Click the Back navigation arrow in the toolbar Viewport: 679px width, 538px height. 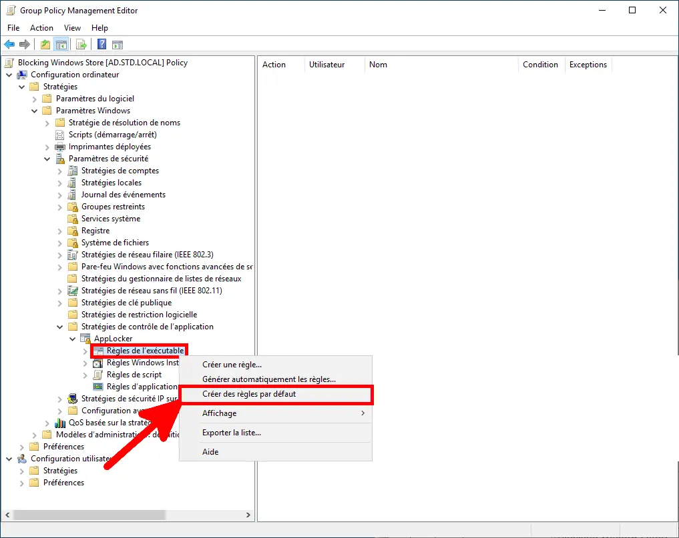tap(9, 44)
